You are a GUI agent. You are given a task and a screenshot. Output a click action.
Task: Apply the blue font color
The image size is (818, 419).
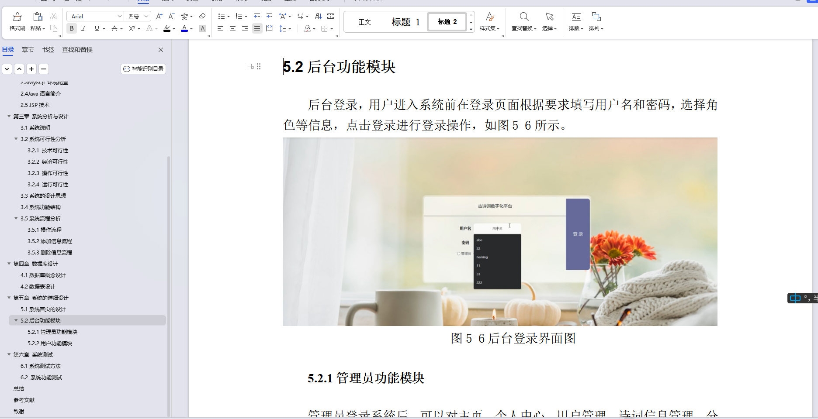[184, 28]
